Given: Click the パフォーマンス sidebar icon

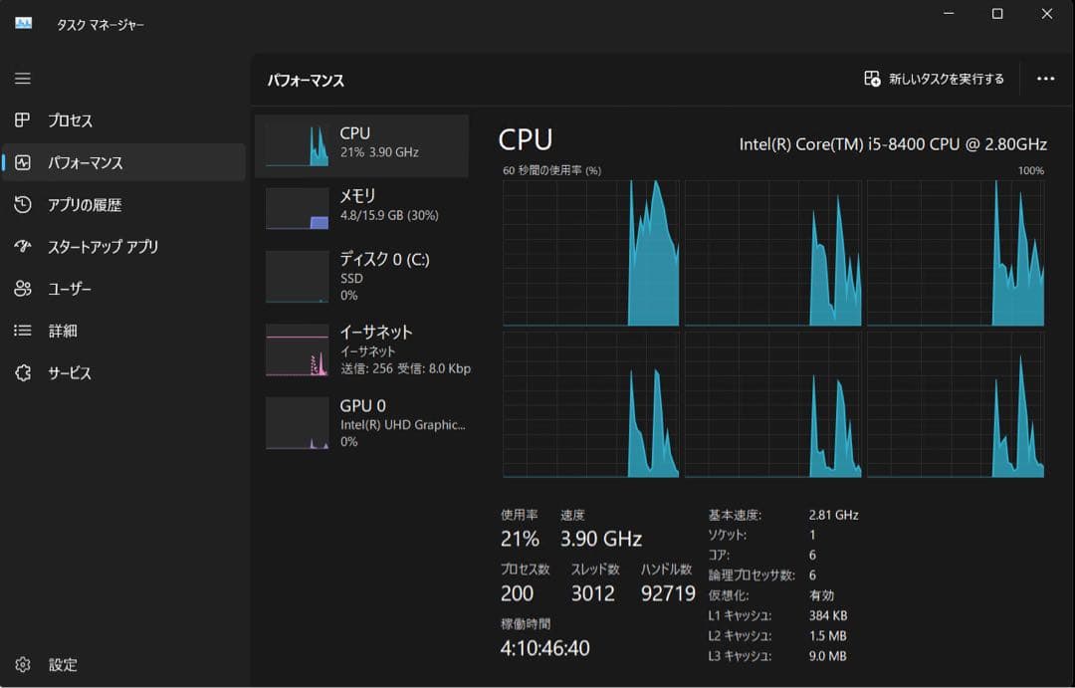Looking at the screenshot, I should point(23,162).
